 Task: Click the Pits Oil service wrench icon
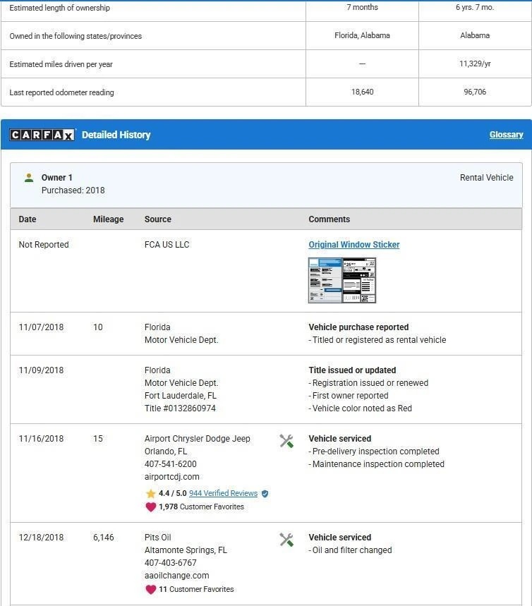(286, 540)
